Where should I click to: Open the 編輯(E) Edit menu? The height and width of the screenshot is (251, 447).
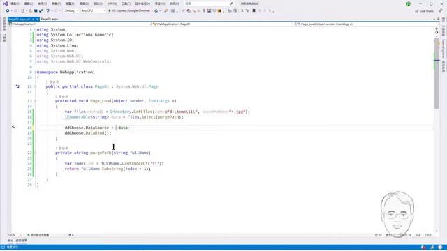pyautogui.click(x=28, y=3)
